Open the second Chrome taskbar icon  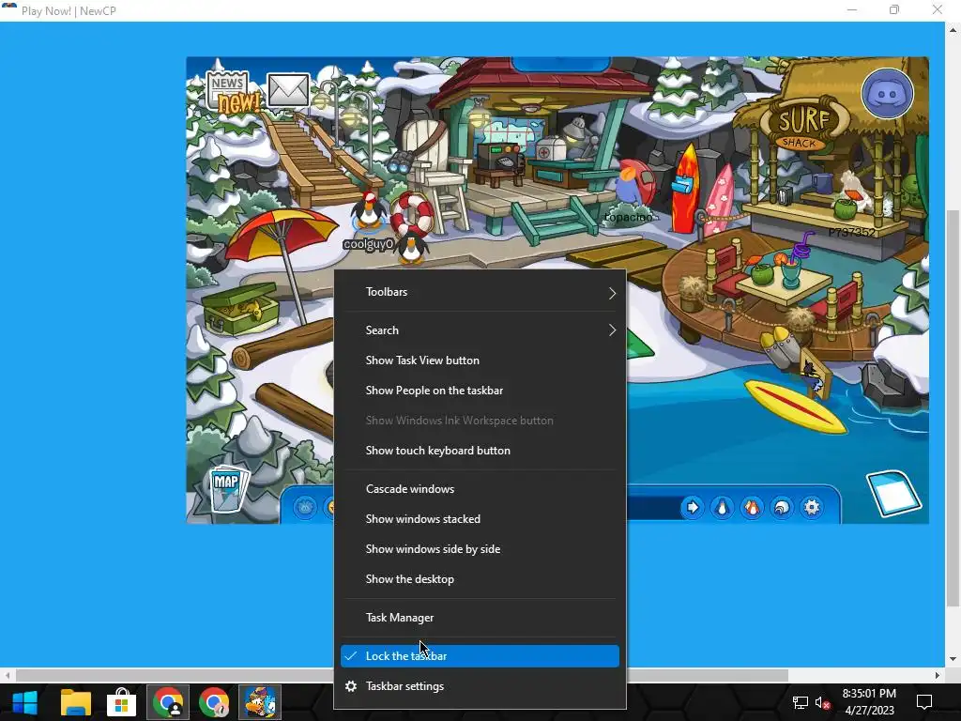(213, 702)
